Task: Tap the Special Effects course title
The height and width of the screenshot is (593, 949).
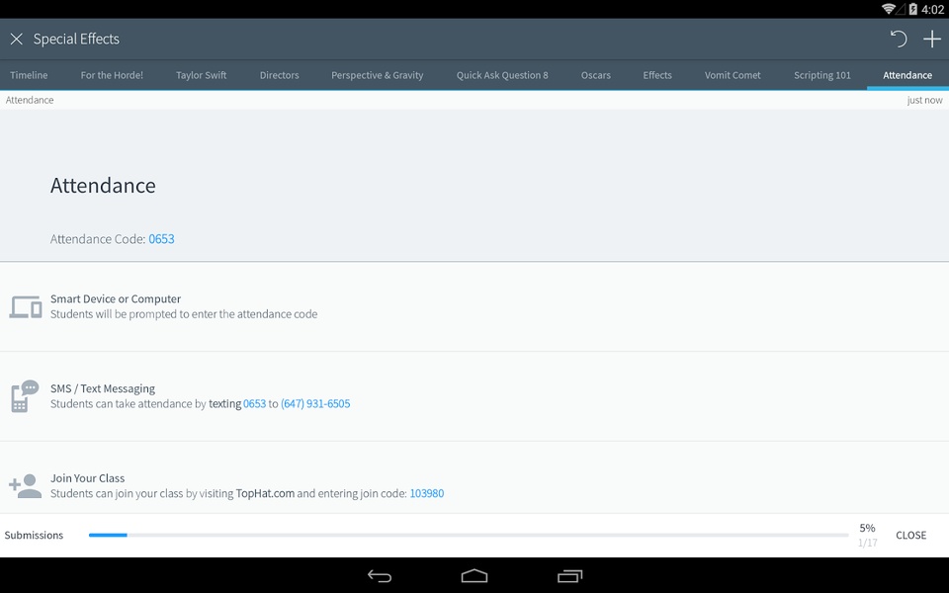Action: click(76, 40)
